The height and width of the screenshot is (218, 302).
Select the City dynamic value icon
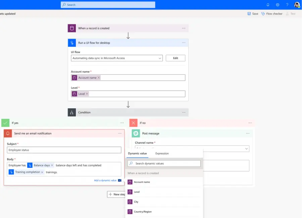point(130,202)
